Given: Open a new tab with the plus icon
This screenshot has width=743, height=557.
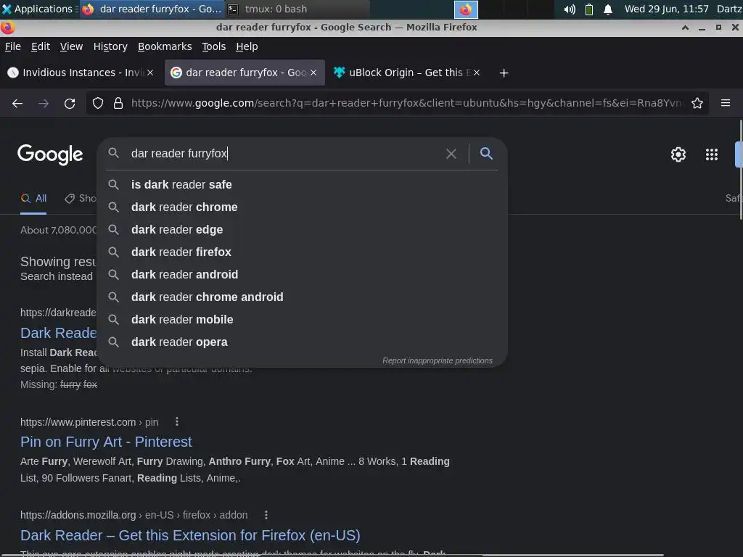Looking at the screenshot, I should pyautogui.click(x=504, y=73).
